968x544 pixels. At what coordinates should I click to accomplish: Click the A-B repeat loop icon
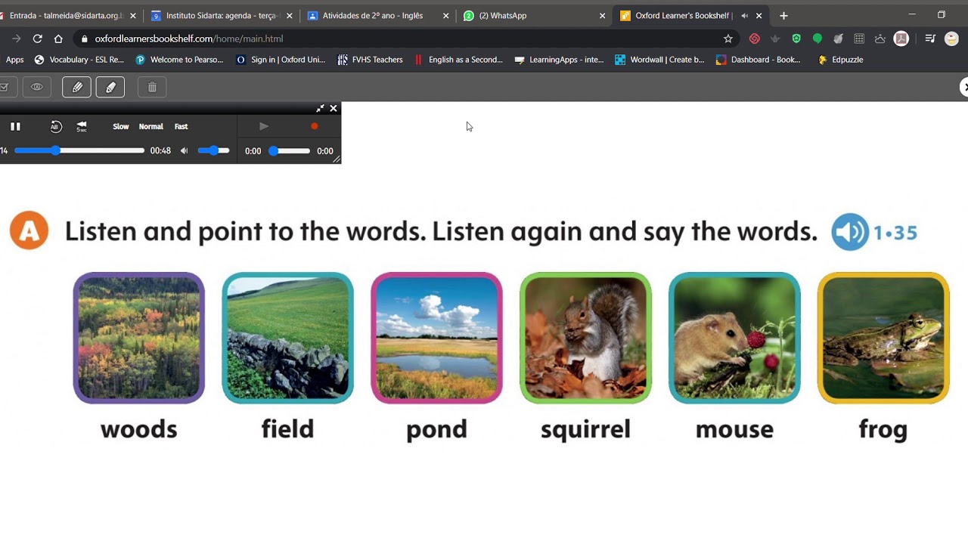(x=56, y=126)
